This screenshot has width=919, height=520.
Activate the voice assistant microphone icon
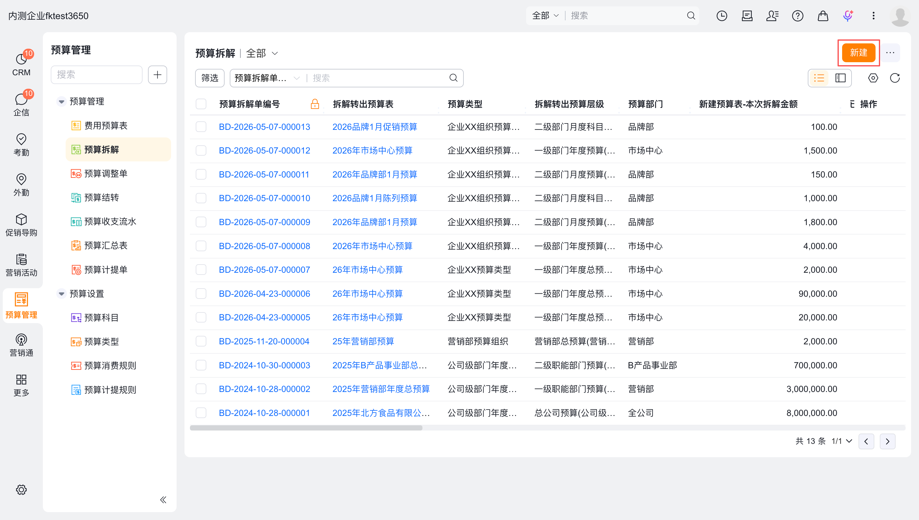848,16
